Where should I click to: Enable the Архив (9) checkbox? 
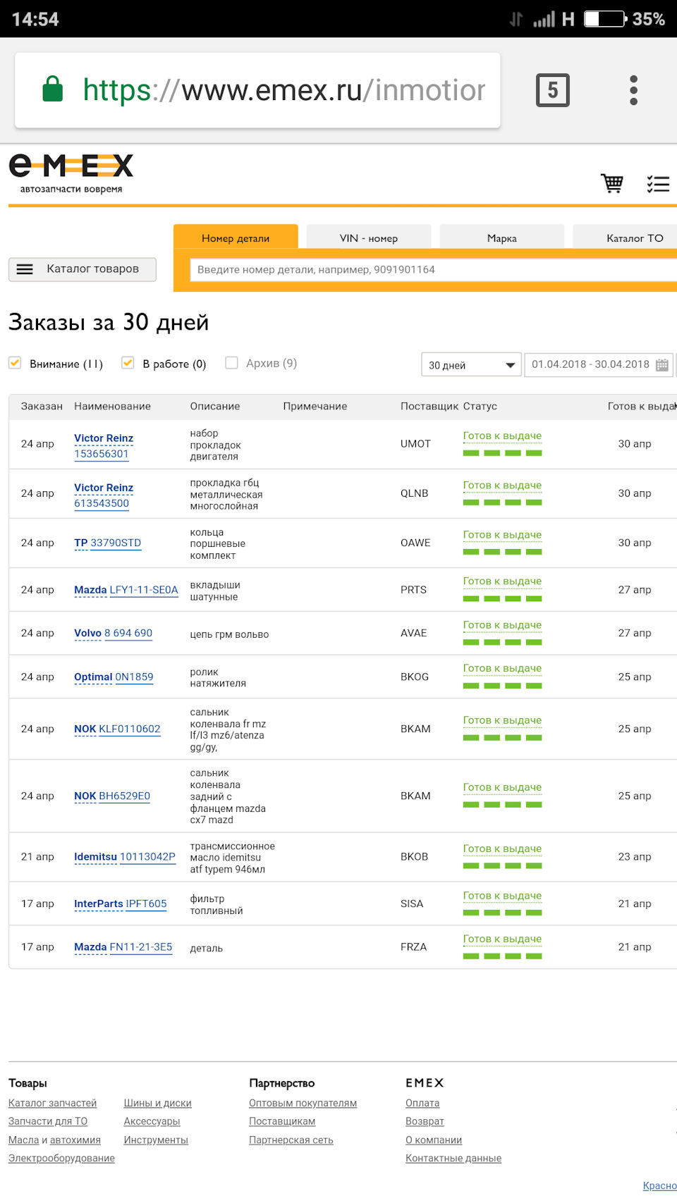[231, 363]
